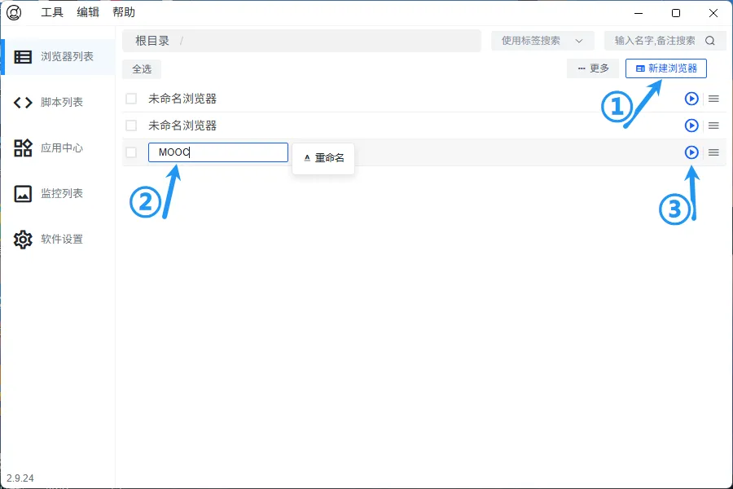Open the 帮助 help menu
This screenshot has height=489, width=733.
pyautogui.click(x=123, y=11)
